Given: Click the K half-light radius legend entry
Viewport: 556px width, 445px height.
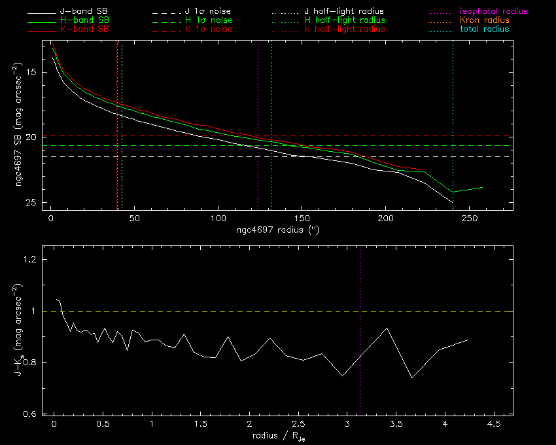Looking at the screenshot, I should tap(345, 29).
